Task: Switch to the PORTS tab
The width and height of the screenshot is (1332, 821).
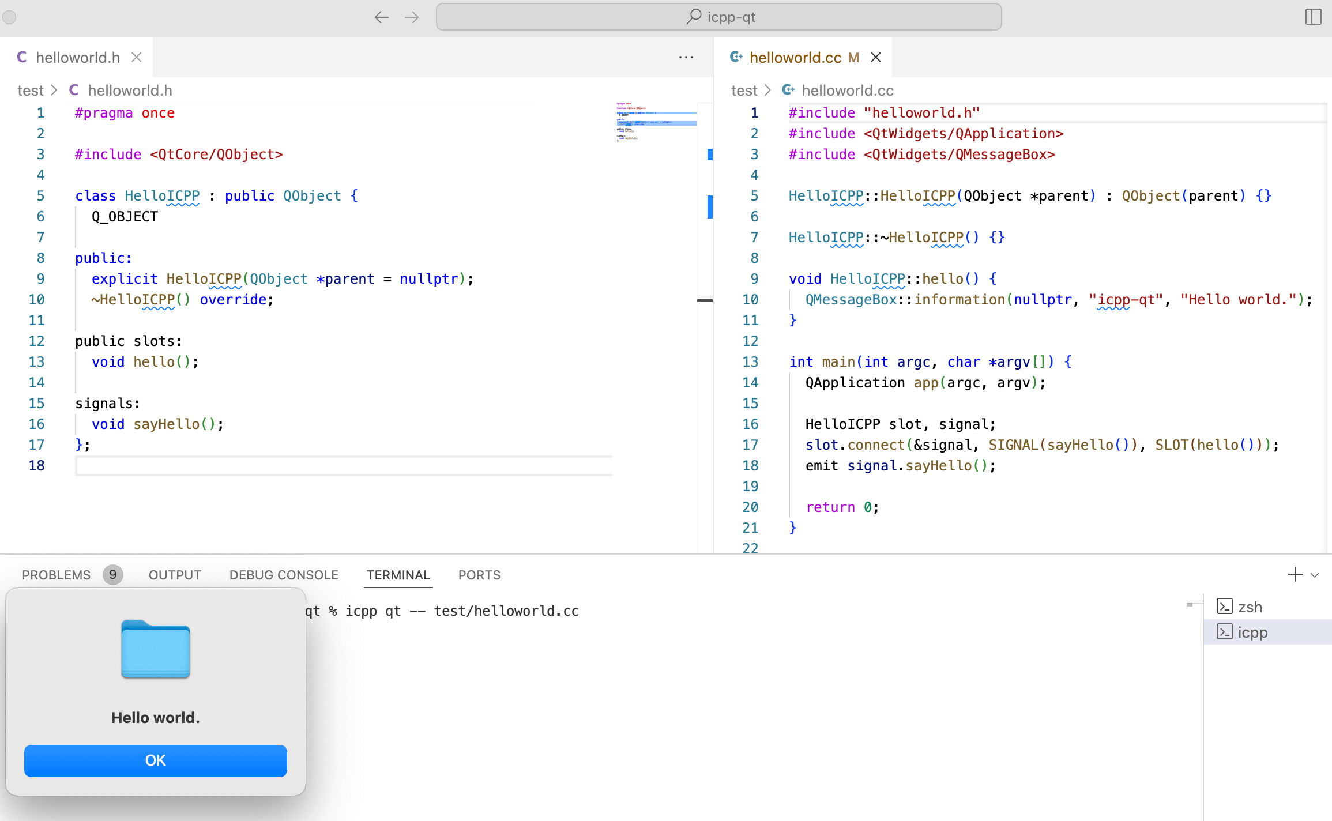Action: [479, 574]
